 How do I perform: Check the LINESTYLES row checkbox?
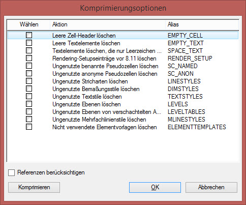(29, 81)
